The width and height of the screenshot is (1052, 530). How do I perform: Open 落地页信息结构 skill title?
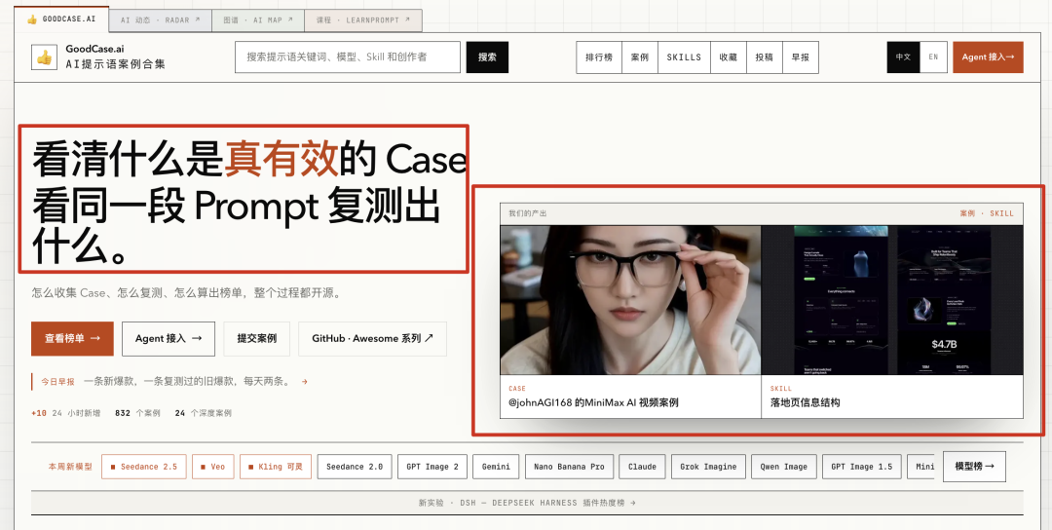tap(806, 403)
